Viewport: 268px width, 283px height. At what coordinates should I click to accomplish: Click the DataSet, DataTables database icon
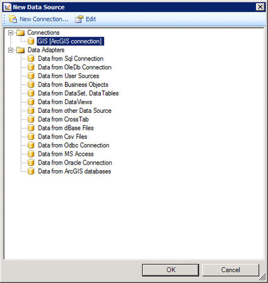31,93
